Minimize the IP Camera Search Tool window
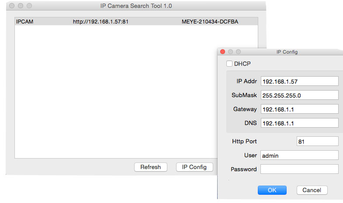 [21, 6]
